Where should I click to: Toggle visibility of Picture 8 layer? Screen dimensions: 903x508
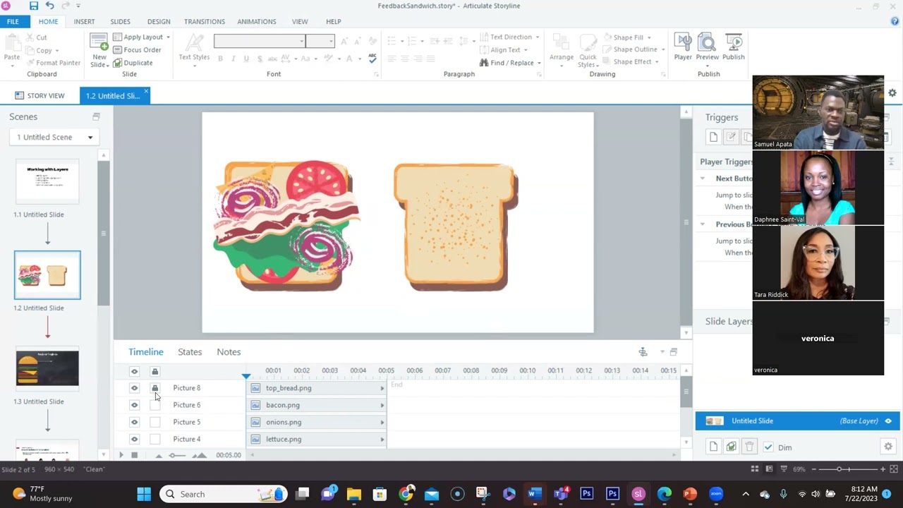point(134,388)
